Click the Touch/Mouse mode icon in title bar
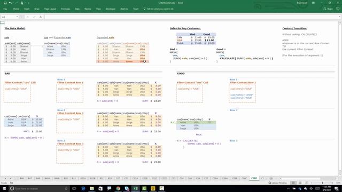 coord(22,3)
